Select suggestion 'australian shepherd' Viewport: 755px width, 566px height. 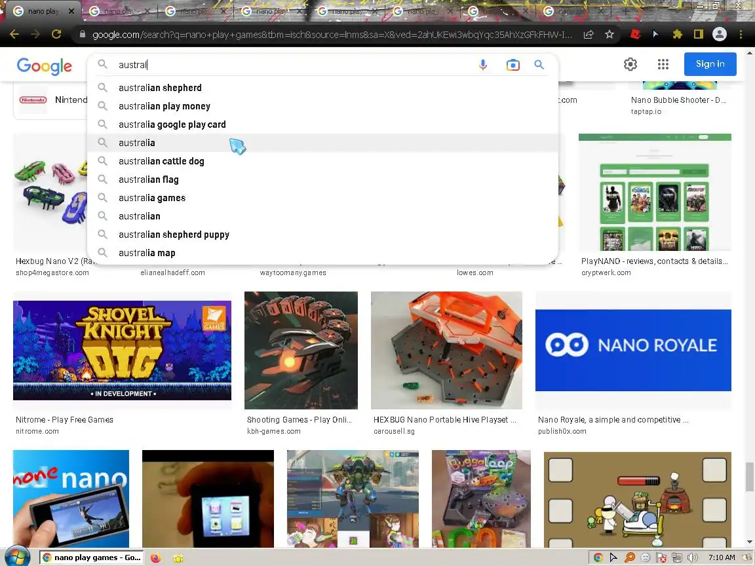322,88
